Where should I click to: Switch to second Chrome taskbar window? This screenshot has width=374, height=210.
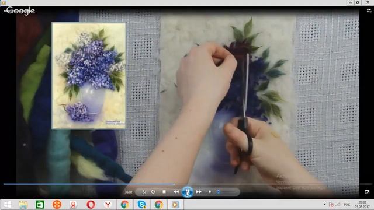[159, 205]
